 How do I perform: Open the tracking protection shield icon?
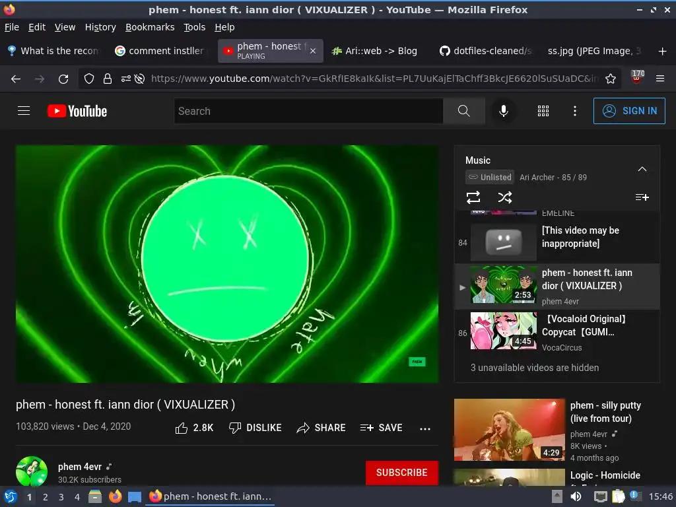pyautogui.click(x=89, y=79)
